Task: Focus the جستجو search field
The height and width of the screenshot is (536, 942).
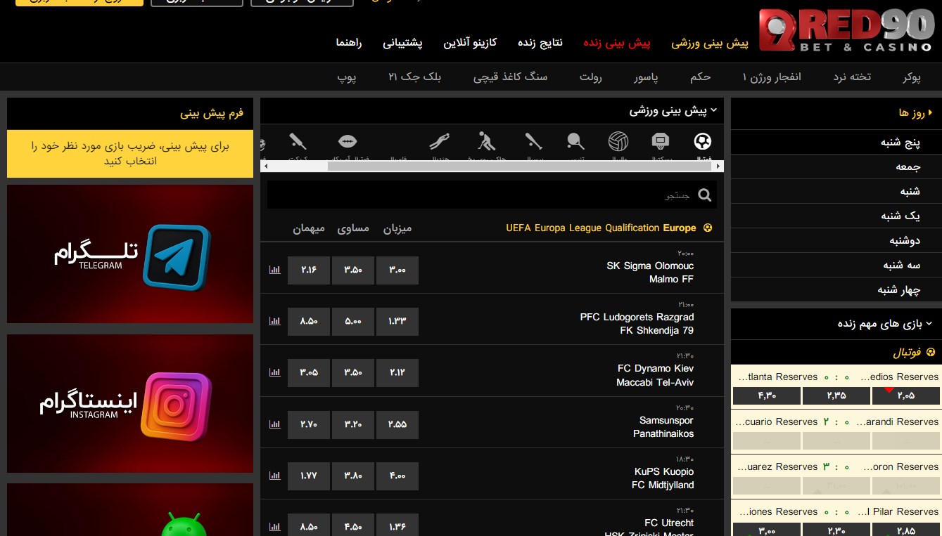Action: tap(492, 195)
